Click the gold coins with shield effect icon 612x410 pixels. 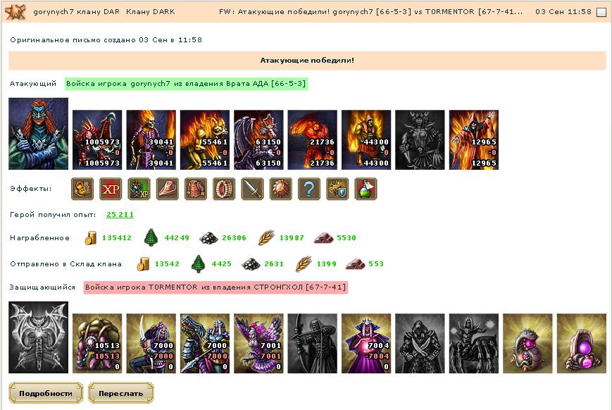(337, 189)
